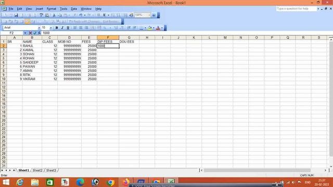This screenshot has width=333, height=187.
Task: Select the DOU FEES header cell
Action: 129,42
